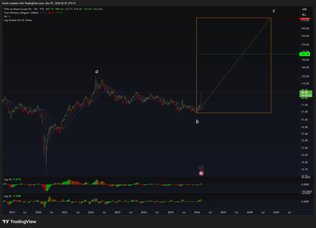This screenshot has height=228, width=316.
Task: Click the Log AO indicator label
Action: coord(8,179)
